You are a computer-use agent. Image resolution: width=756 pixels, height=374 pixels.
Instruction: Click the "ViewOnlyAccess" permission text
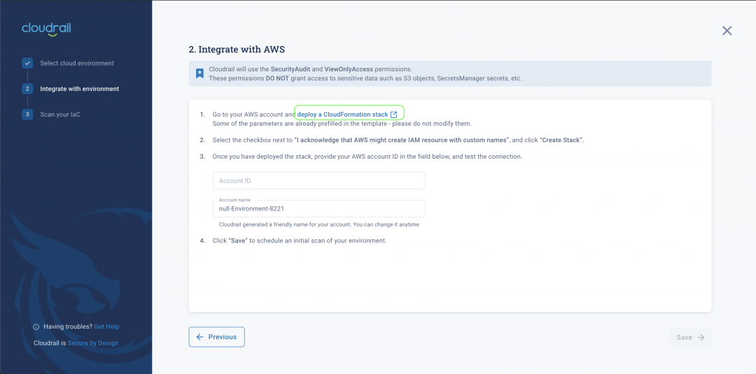click(x=349, y=69)
